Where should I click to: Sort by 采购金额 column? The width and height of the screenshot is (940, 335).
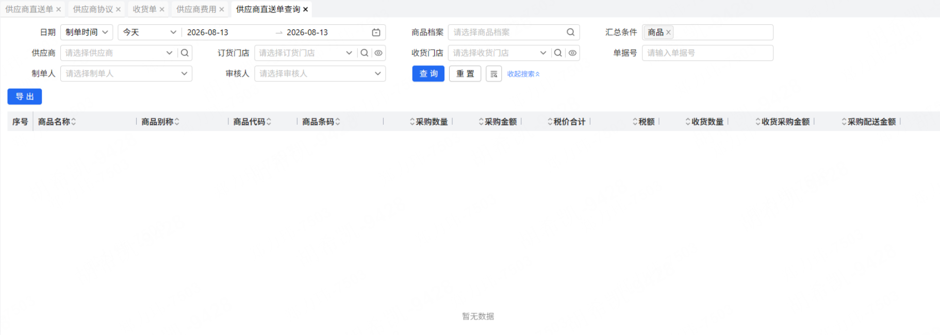click(481, 122)
